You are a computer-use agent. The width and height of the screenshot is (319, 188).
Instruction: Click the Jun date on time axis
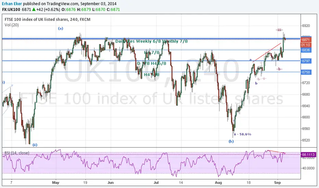coord(111,183)
